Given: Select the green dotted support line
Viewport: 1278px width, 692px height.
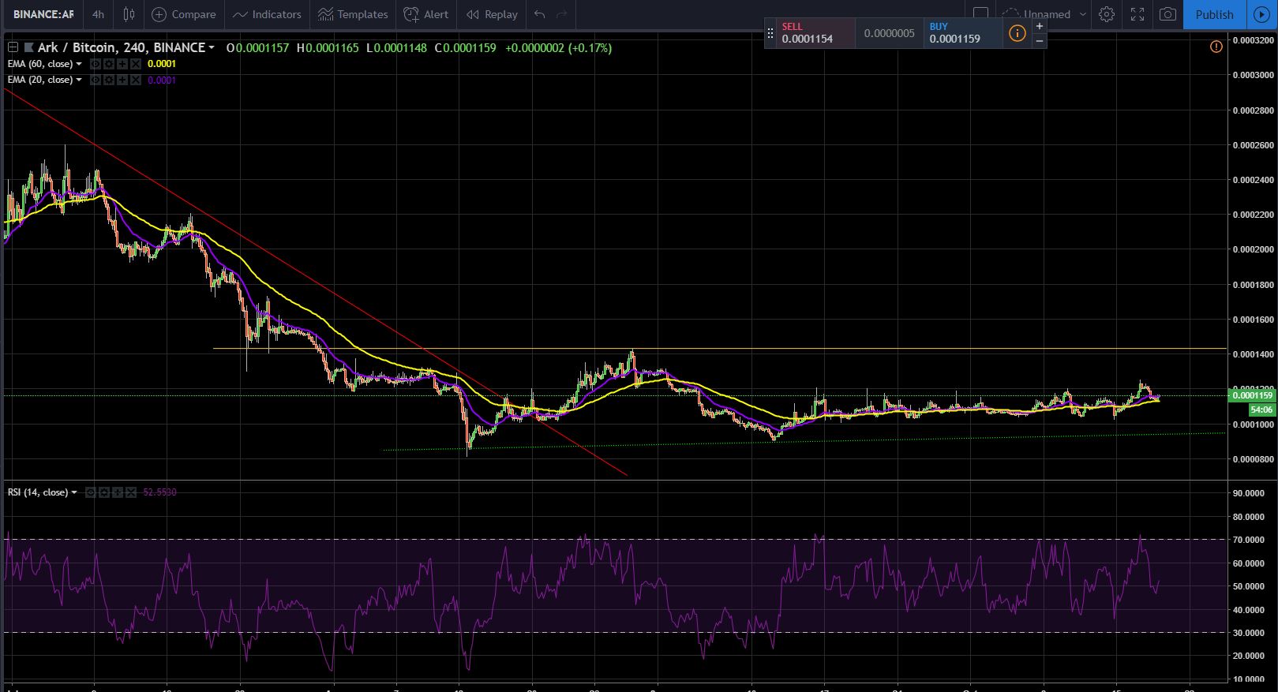Looking at the screenshot, I should 804,441.
